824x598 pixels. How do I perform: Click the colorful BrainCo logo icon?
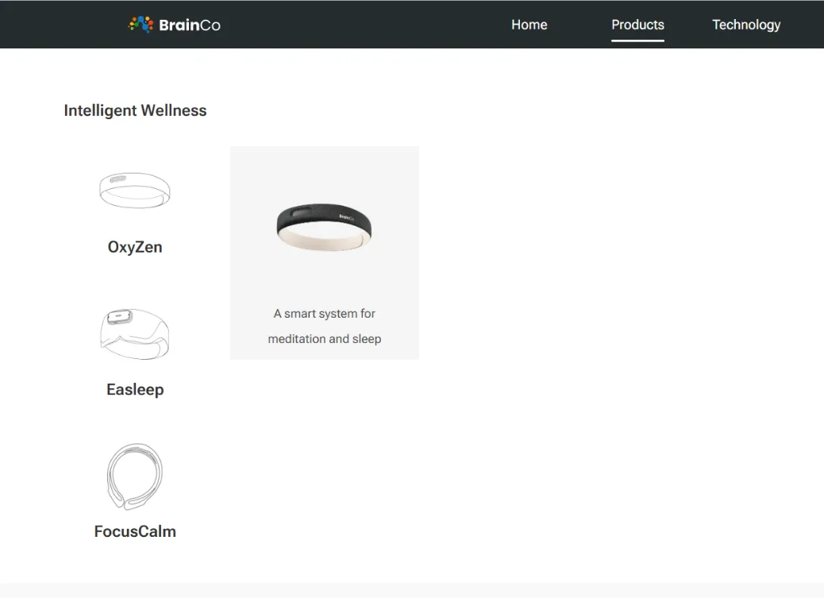141,25
